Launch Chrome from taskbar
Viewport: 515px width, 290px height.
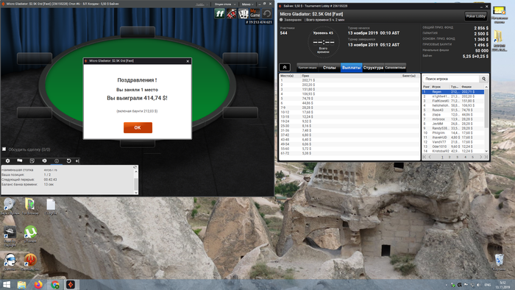click(55, 284)
